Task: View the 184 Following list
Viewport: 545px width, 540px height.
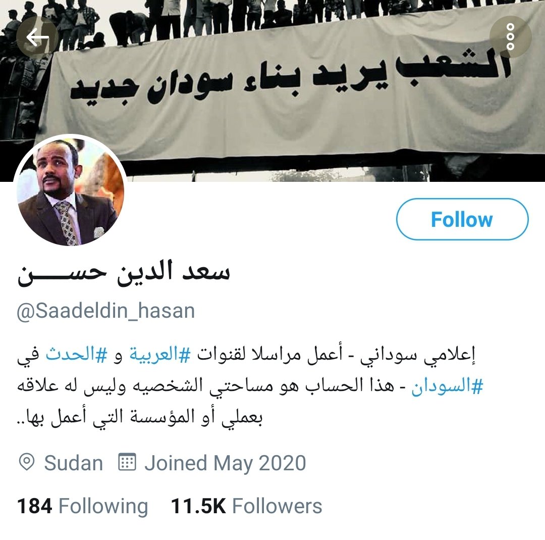Action: coord(83,506)
